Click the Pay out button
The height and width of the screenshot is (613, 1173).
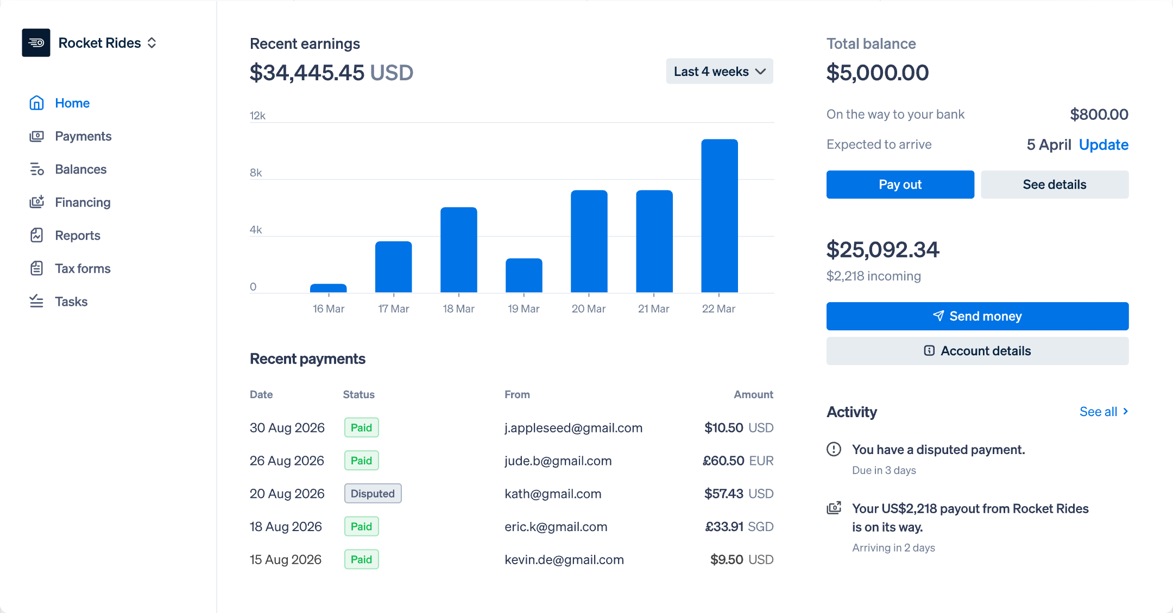point(900,184)
